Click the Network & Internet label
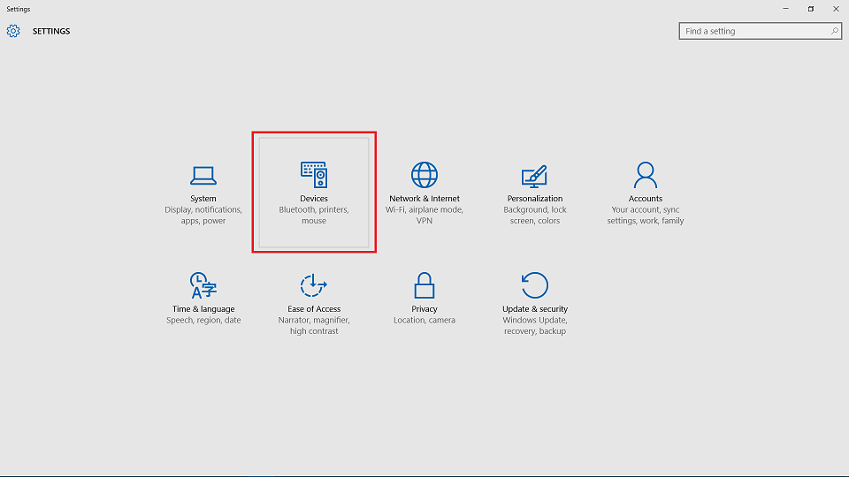The width and height of the screenshot is (849, 477). [424, 199]
